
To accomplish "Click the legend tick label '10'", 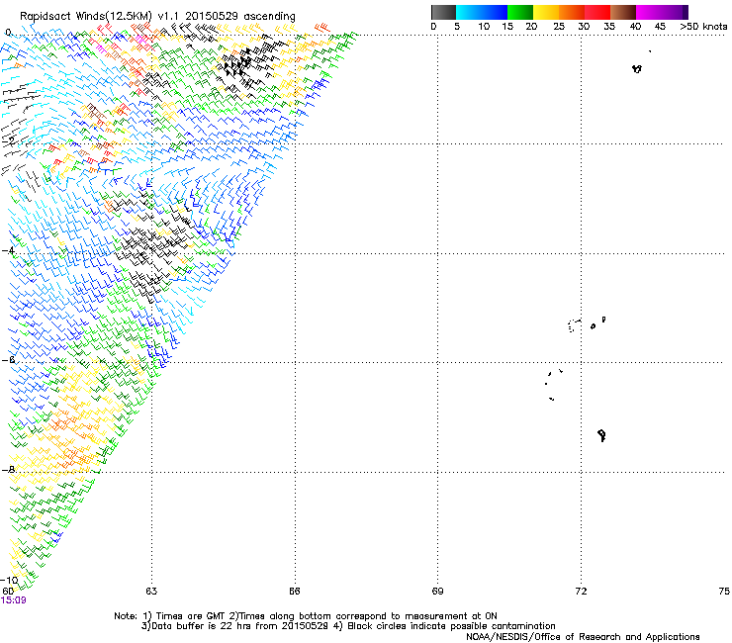I will [x=484, y=27].
